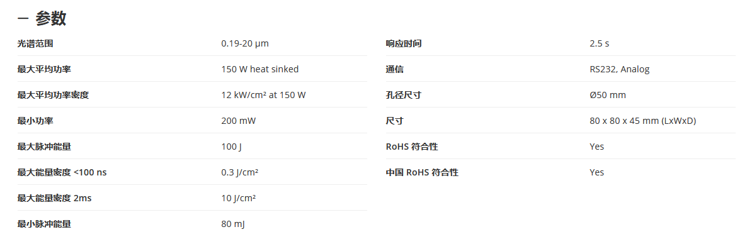Click Yes beside 中国 RoHS 符合性
747x244 pixels.
point(597,172)
